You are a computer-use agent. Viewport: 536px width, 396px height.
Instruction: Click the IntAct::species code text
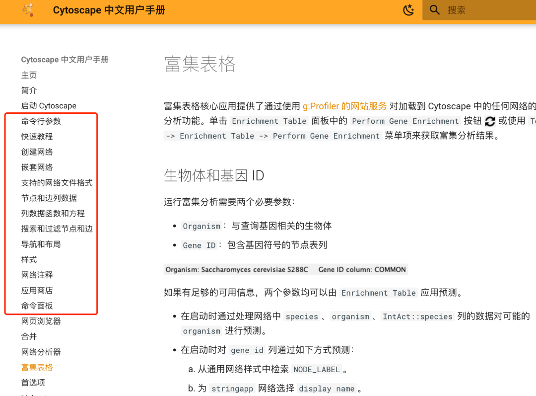click(417, 317)
